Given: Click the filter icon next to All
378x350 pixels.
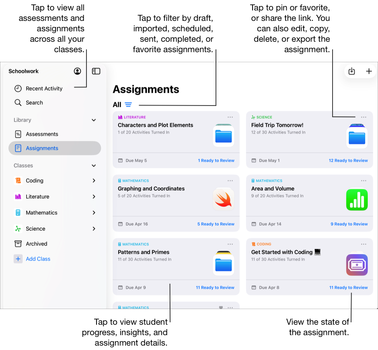Looking at the screenshot, I should click(x=128, y=104).
